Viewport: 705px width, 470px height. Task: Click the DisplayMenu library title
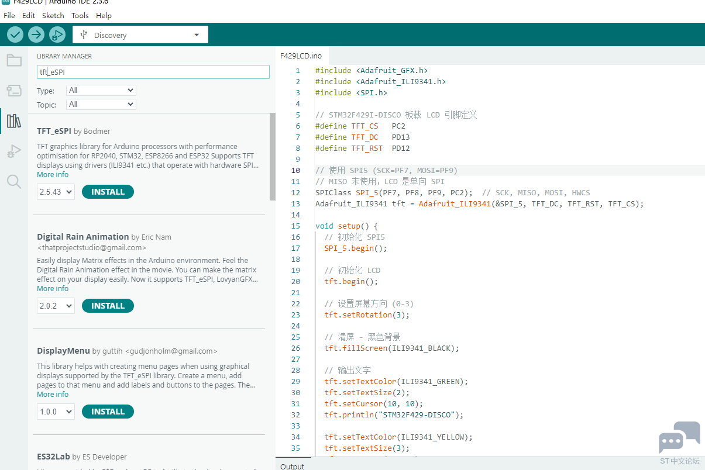pyautogui.click(x=63, y=351)
